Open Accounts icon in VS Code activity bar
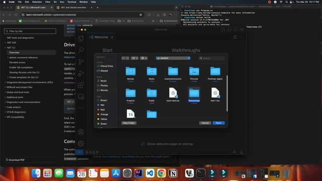This screenshot has width=322, height=181. (x=81, y=132)
